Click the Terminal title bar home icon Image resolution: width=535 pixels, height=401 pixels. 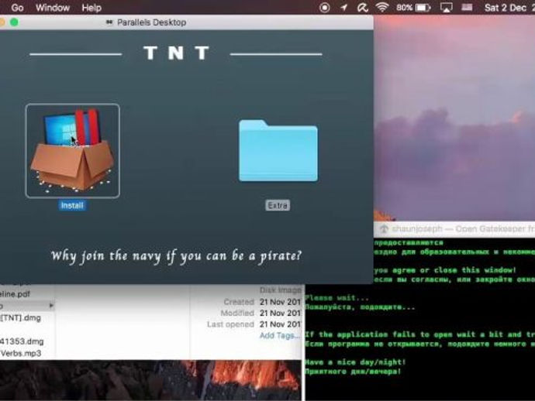(384, 229)
